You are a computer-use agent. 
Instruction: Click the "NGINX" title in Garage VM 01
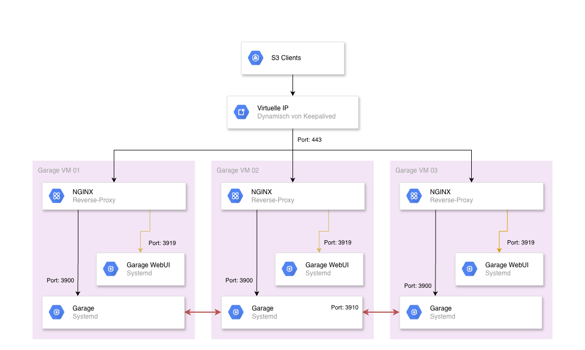point(83,192)
